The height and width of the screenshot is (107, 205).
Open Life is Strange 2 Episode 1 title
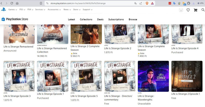coord(186,94)
